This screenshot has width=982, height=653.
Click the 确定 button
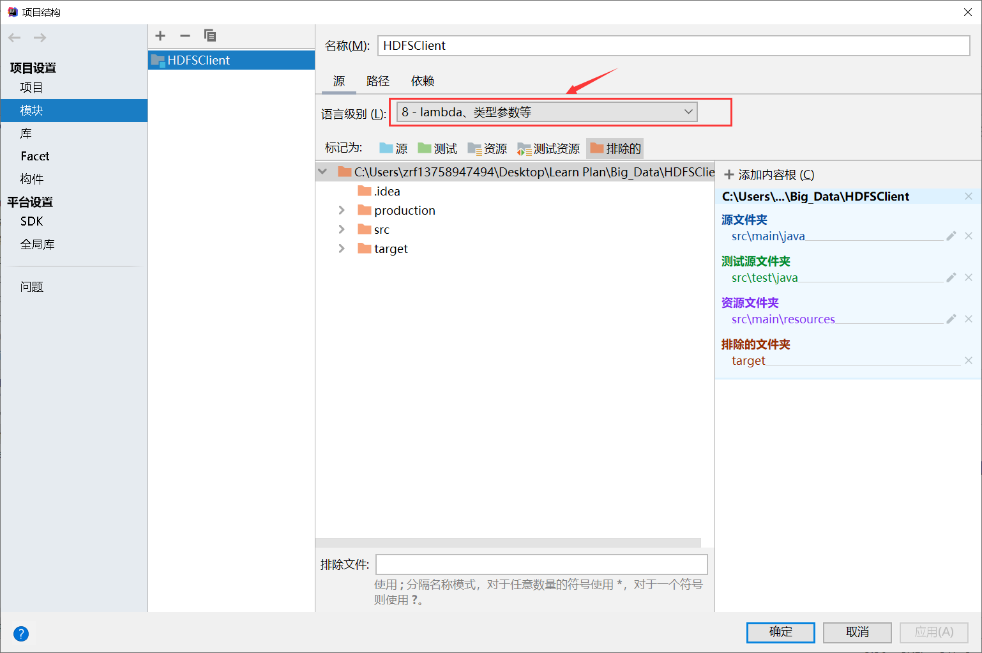[x=780, y=632]
